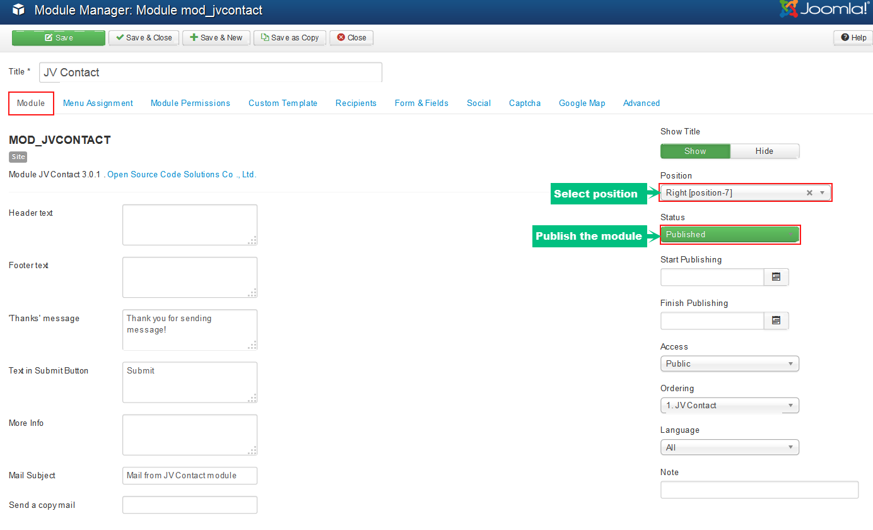Click the module cube icon in the header
Image resolution: width=873 pixels, height=530 pixels.
coord(18,10)
